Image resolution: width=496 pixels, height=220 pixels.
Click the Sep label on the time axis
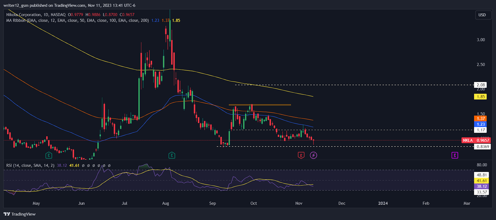pyautogui.click(x=213, y=203)
